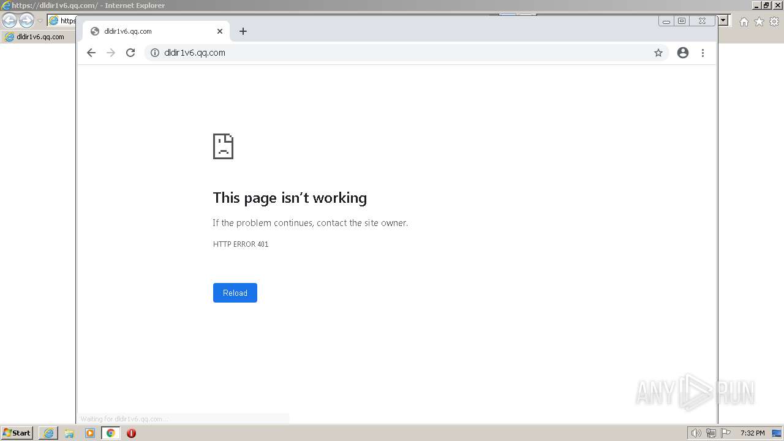This screenshot has width=784, height=441.
Task: Click Chrome's forward arrow button
Action: tap(111, 53)
